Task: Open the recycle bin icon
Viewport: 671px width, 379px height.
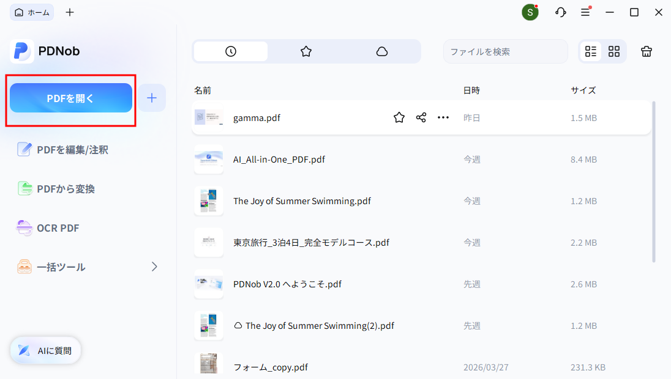Action: pos(646,51)
